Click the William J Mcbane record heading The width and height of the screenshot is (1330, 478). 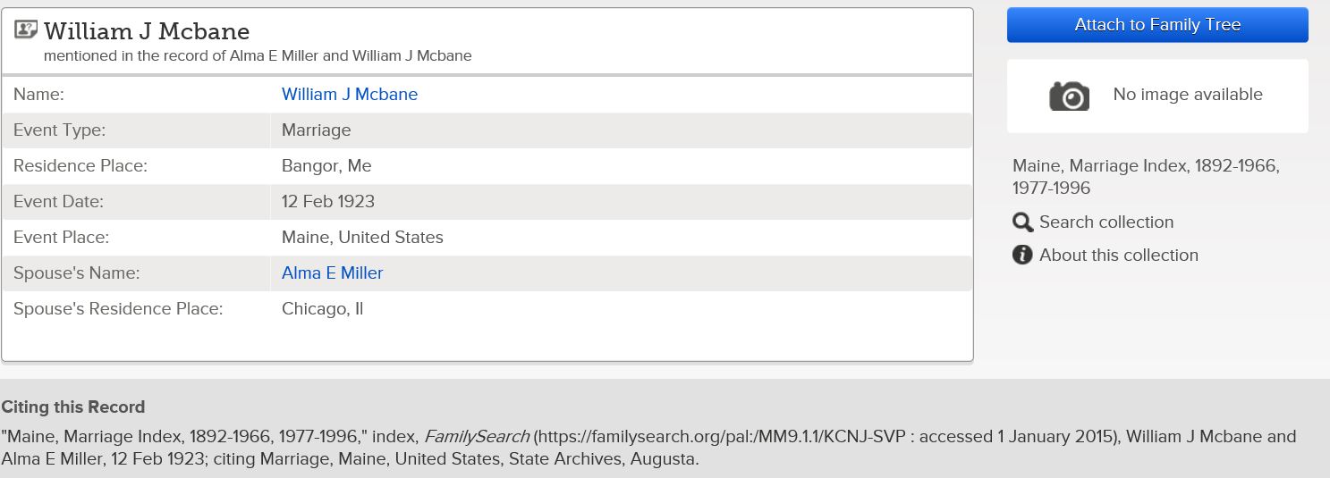(147, 31)
